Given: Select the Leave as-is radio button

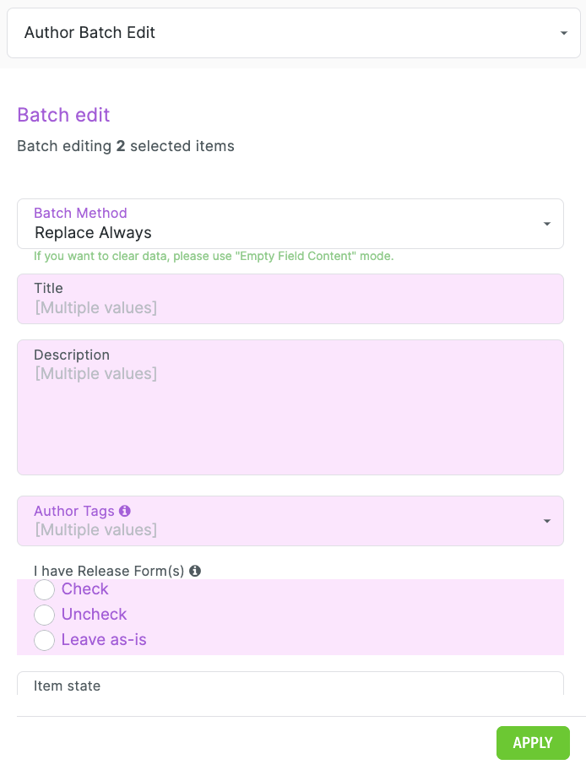Looking at the screenshot, I should click(45, 640).
